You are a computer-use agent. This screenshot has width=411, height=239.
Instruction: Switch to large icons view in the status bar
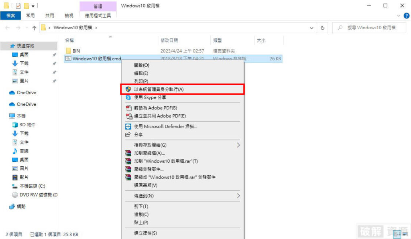point(405,234)
